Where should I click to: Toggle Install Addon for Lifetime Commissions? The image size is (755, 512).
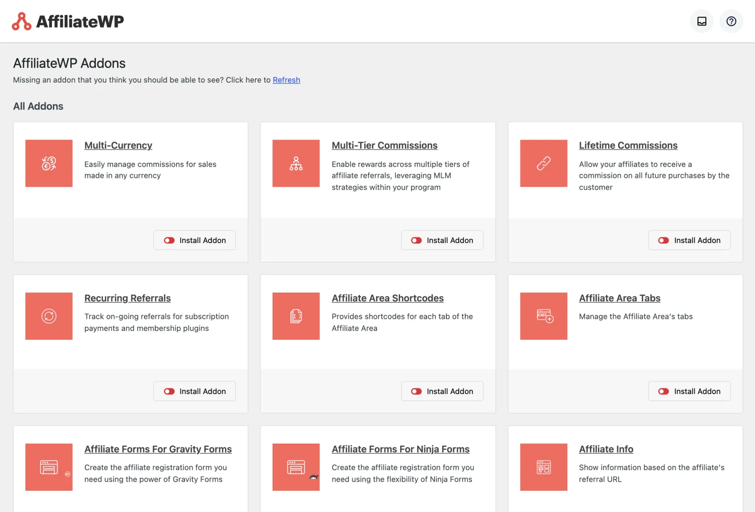click(689, 240)
